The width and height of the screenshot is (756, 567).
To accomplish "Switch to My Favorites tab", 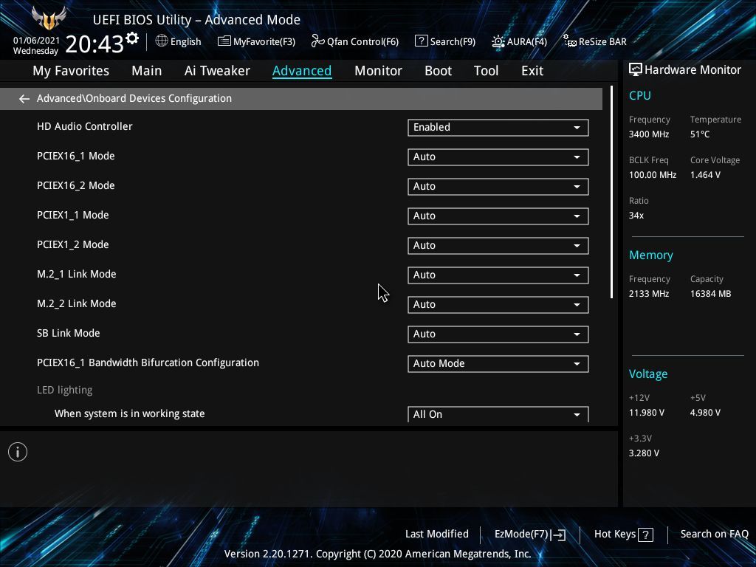I will pos(71,71).
